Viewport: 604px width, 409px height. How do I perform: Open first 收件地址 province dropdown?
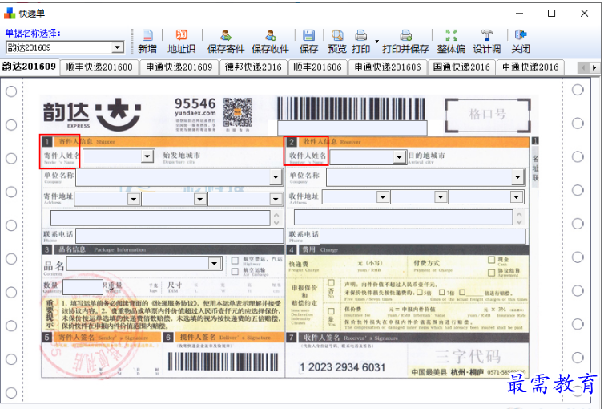pos(383,197)
